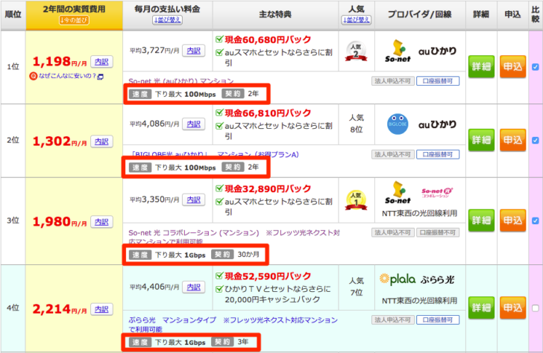The image size is (543, 353).
Task: Uncheck compare checkbox for rank 3
Action: 536,220
